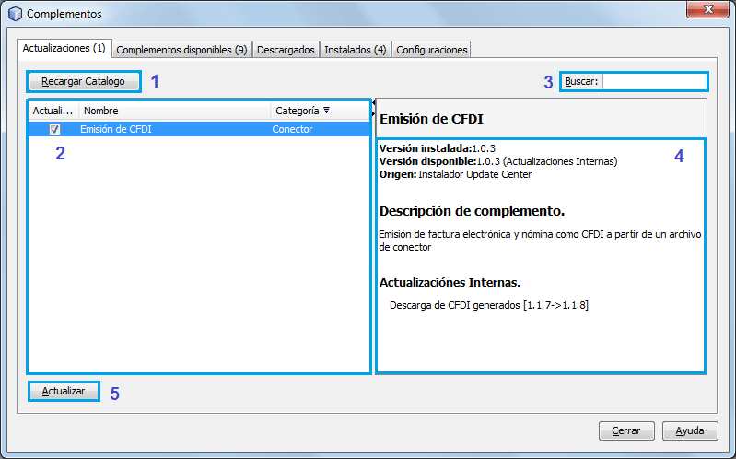The image size is (736, 459).
Task: Click the Conector category cell
Action: click(x=292, y=130)
